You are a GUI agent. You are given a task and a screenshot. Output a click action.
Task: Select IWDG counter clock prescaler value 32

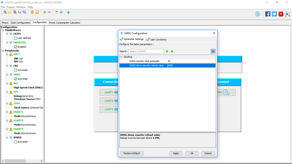pyautogui.click(x=191, y=61)
